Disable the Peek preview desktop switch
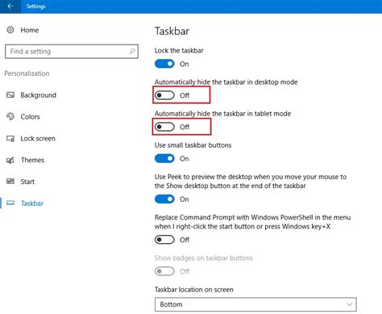The image size is (382, 314). click(x=164, y=199)
